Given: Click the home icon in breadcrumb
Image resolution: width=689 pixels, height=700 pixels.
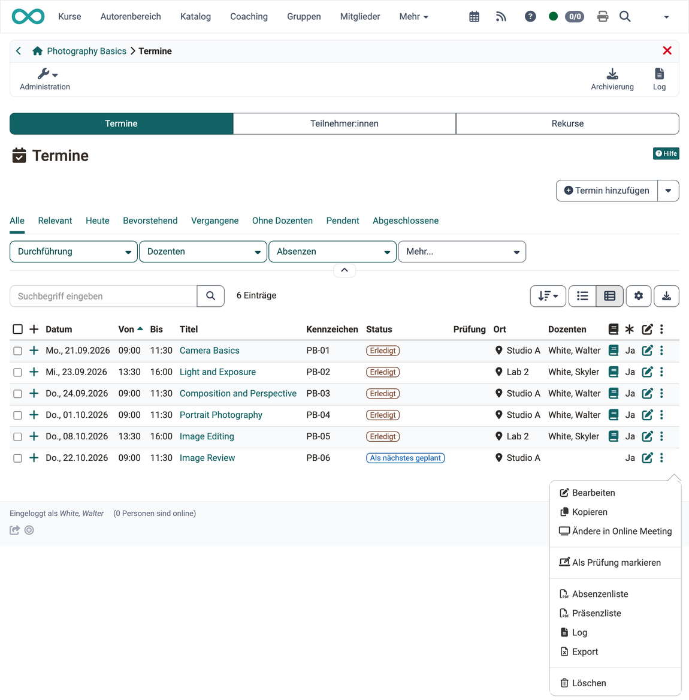Looking at the screenshot, I should point(38,51).
